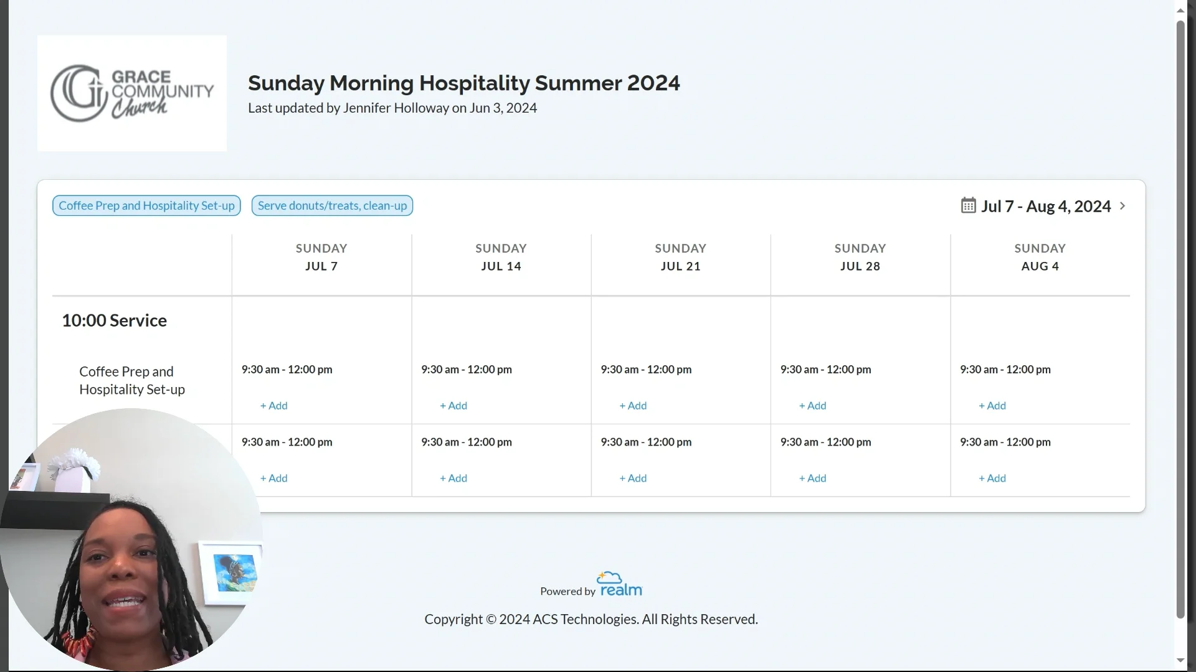The image size is (1196, 672).
Task: Toggle the Coffee Prep and Hospitality Set-up filter
Action: click(x=146, y=205)
